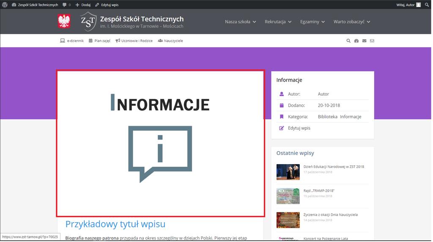Click the user avatar next to Witaj, Autor
433x242 pixels.
coord(418,5)
